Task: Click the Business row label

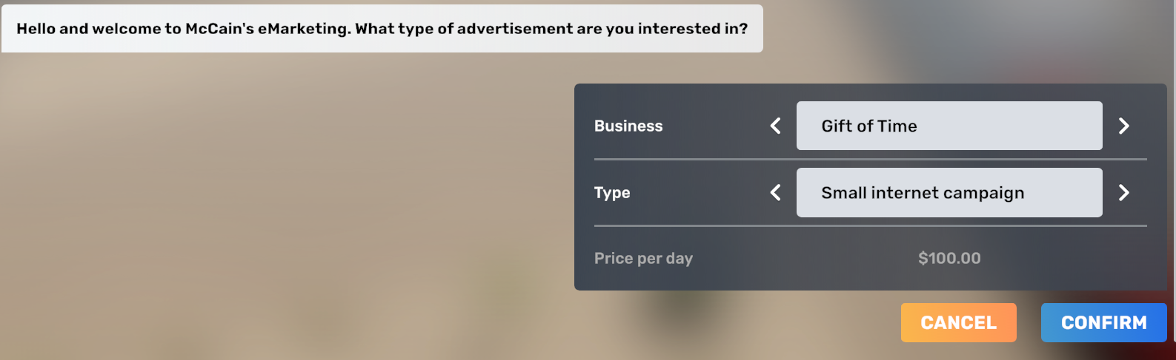Action: pos(628,126)
